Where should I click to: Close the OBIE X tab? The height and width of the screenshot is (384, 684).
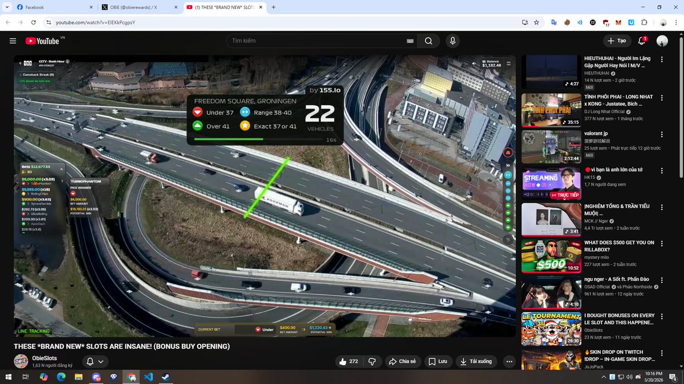point(177,7)
